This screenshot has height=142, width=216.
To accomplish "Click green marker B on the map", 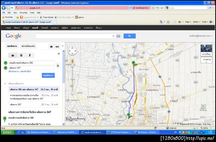I will point(133,63).
